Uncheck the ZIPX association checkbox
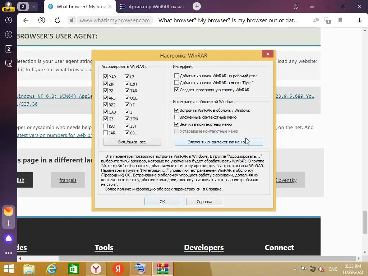 [127, 119]
